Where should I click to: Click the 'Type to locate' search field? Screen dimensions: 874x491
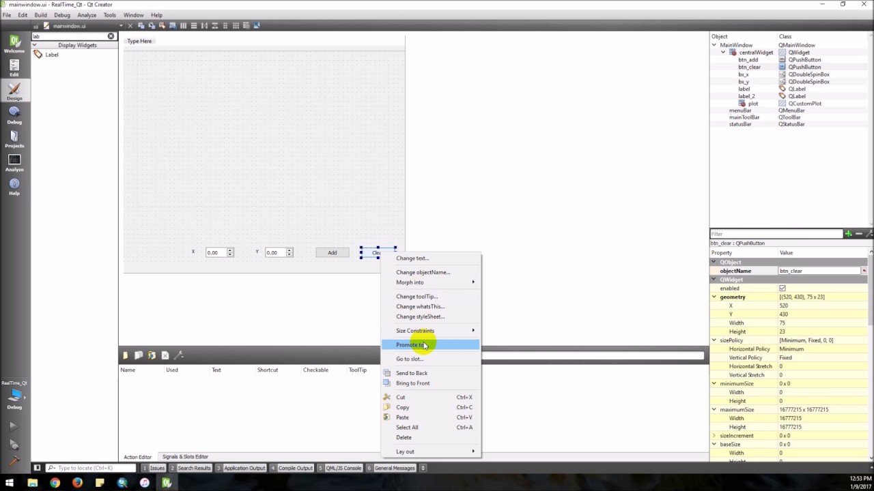(92, 468)
